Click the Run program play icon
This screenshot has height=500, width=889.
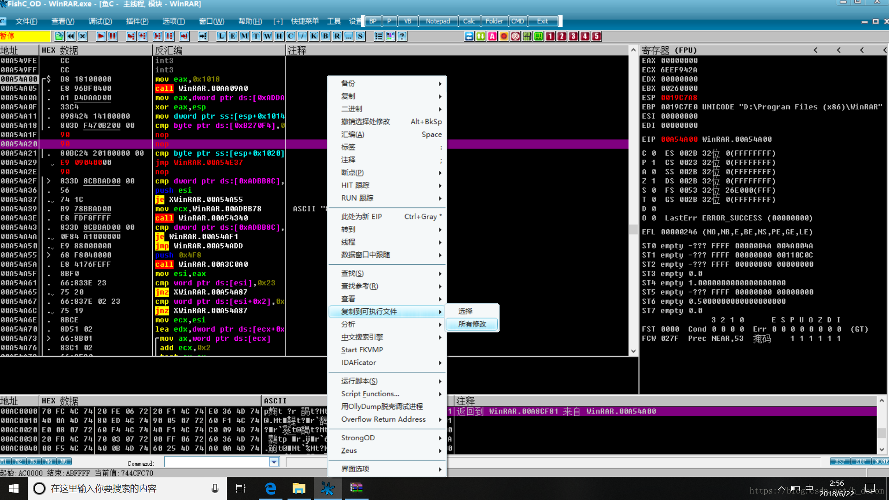[101, 36]
